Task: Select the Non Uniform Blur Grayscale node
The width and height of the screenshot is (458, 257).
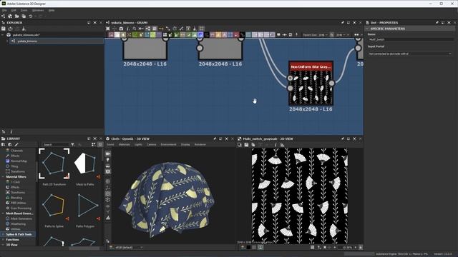Action: (311, 83)
